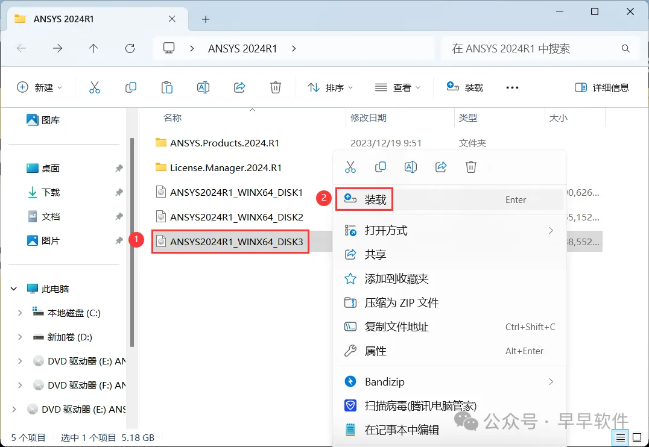This screenshot has width=649, height=447.
Task: Select the ANSYS.Products.2024.R1 folder
Action: click(217, 143)
